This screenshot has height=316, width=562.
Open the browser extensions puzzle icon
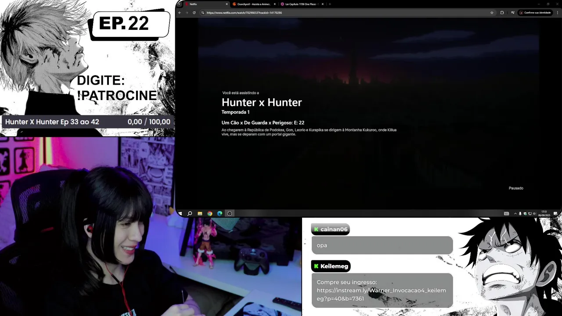[x=502, y=13]
